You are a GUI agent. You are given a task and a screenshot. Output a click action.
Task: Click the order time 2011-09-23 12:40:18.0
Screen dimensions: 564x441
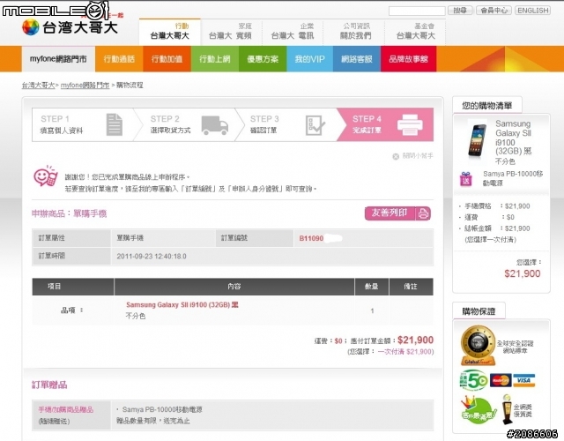pos(152,257)
